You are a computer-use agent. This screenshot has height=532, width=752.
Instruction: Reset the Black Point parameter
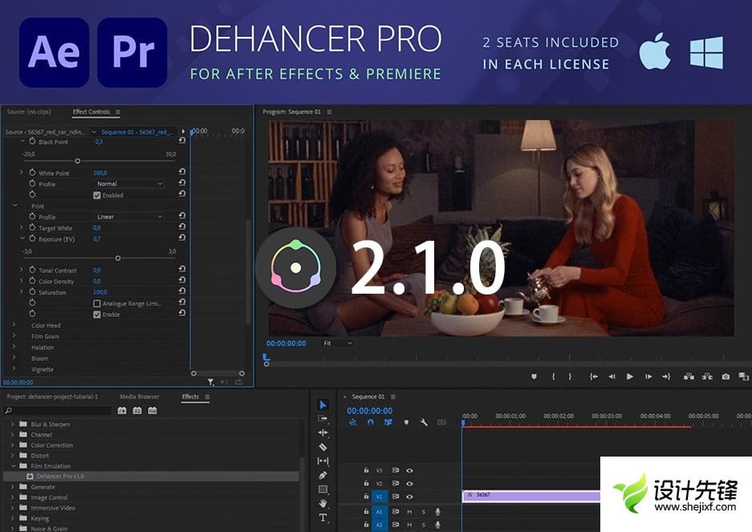tap(182, 141)
